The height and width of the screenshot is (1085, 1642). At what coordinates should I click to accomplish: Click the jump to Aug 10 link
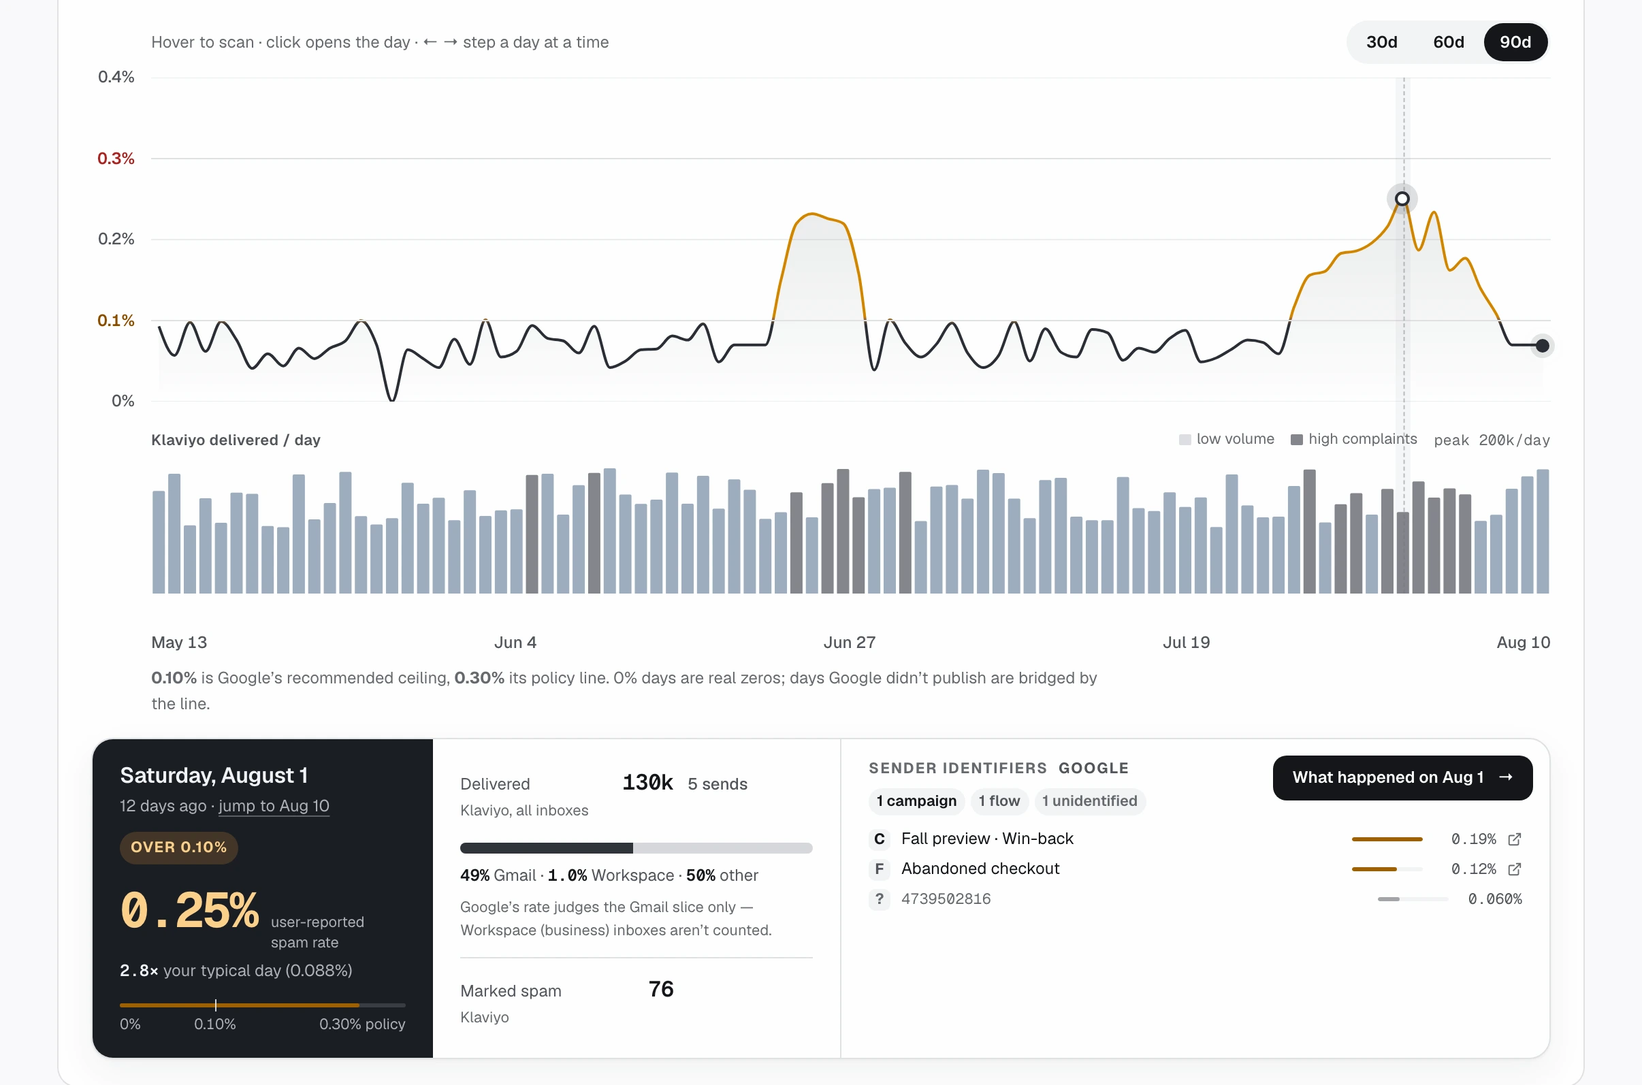coord(274,806)
